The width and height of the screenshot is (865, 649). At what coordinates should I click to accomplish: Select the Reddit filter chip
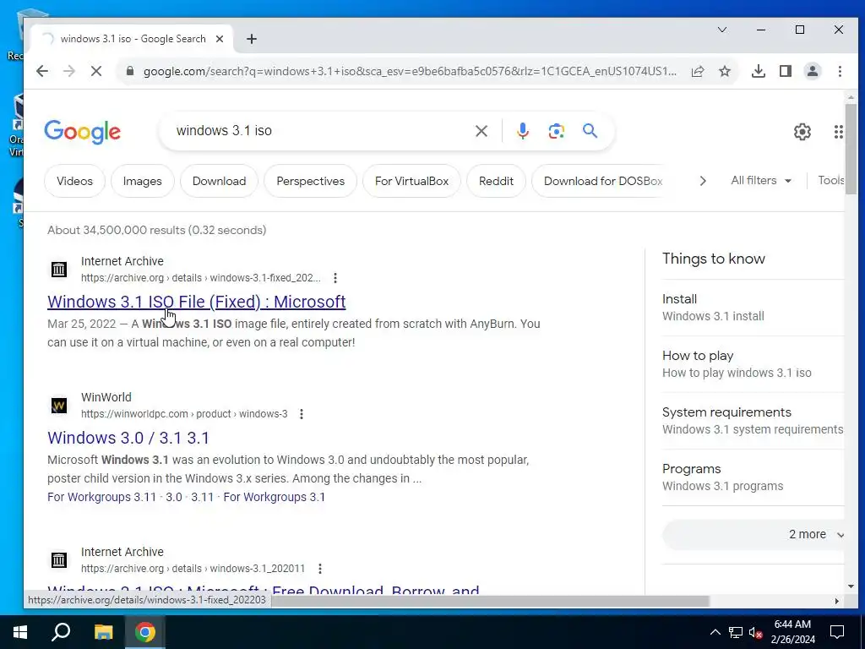[496, 181]
